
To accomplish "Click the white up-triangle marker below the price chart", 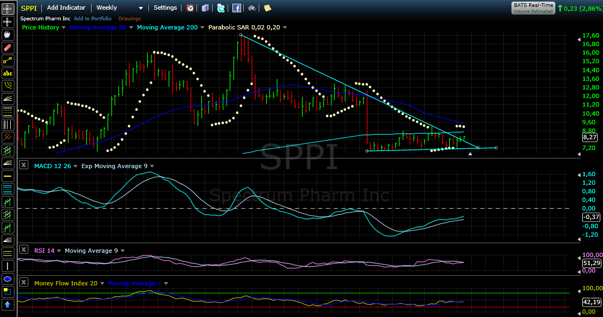I will click(x=470, y=154).
